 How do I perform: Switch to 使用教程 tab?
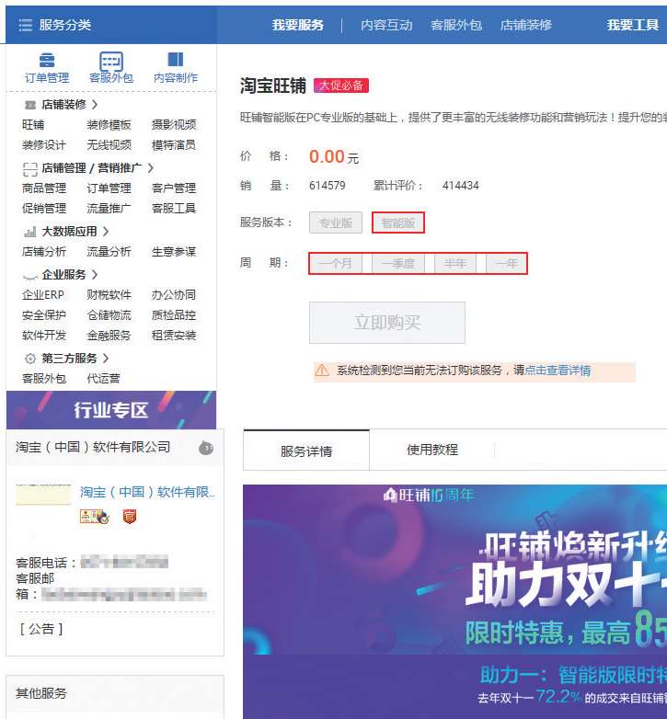[432, 450]
